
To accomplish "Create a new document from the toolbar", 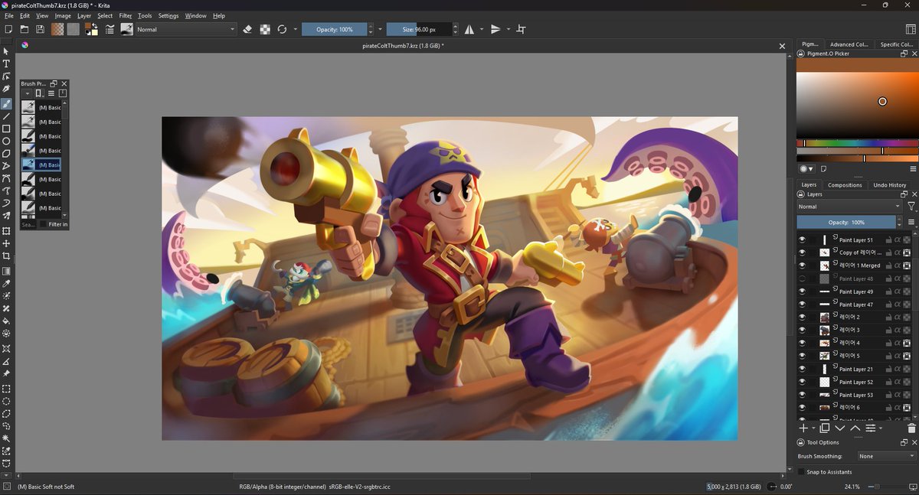I will (8, 29).
